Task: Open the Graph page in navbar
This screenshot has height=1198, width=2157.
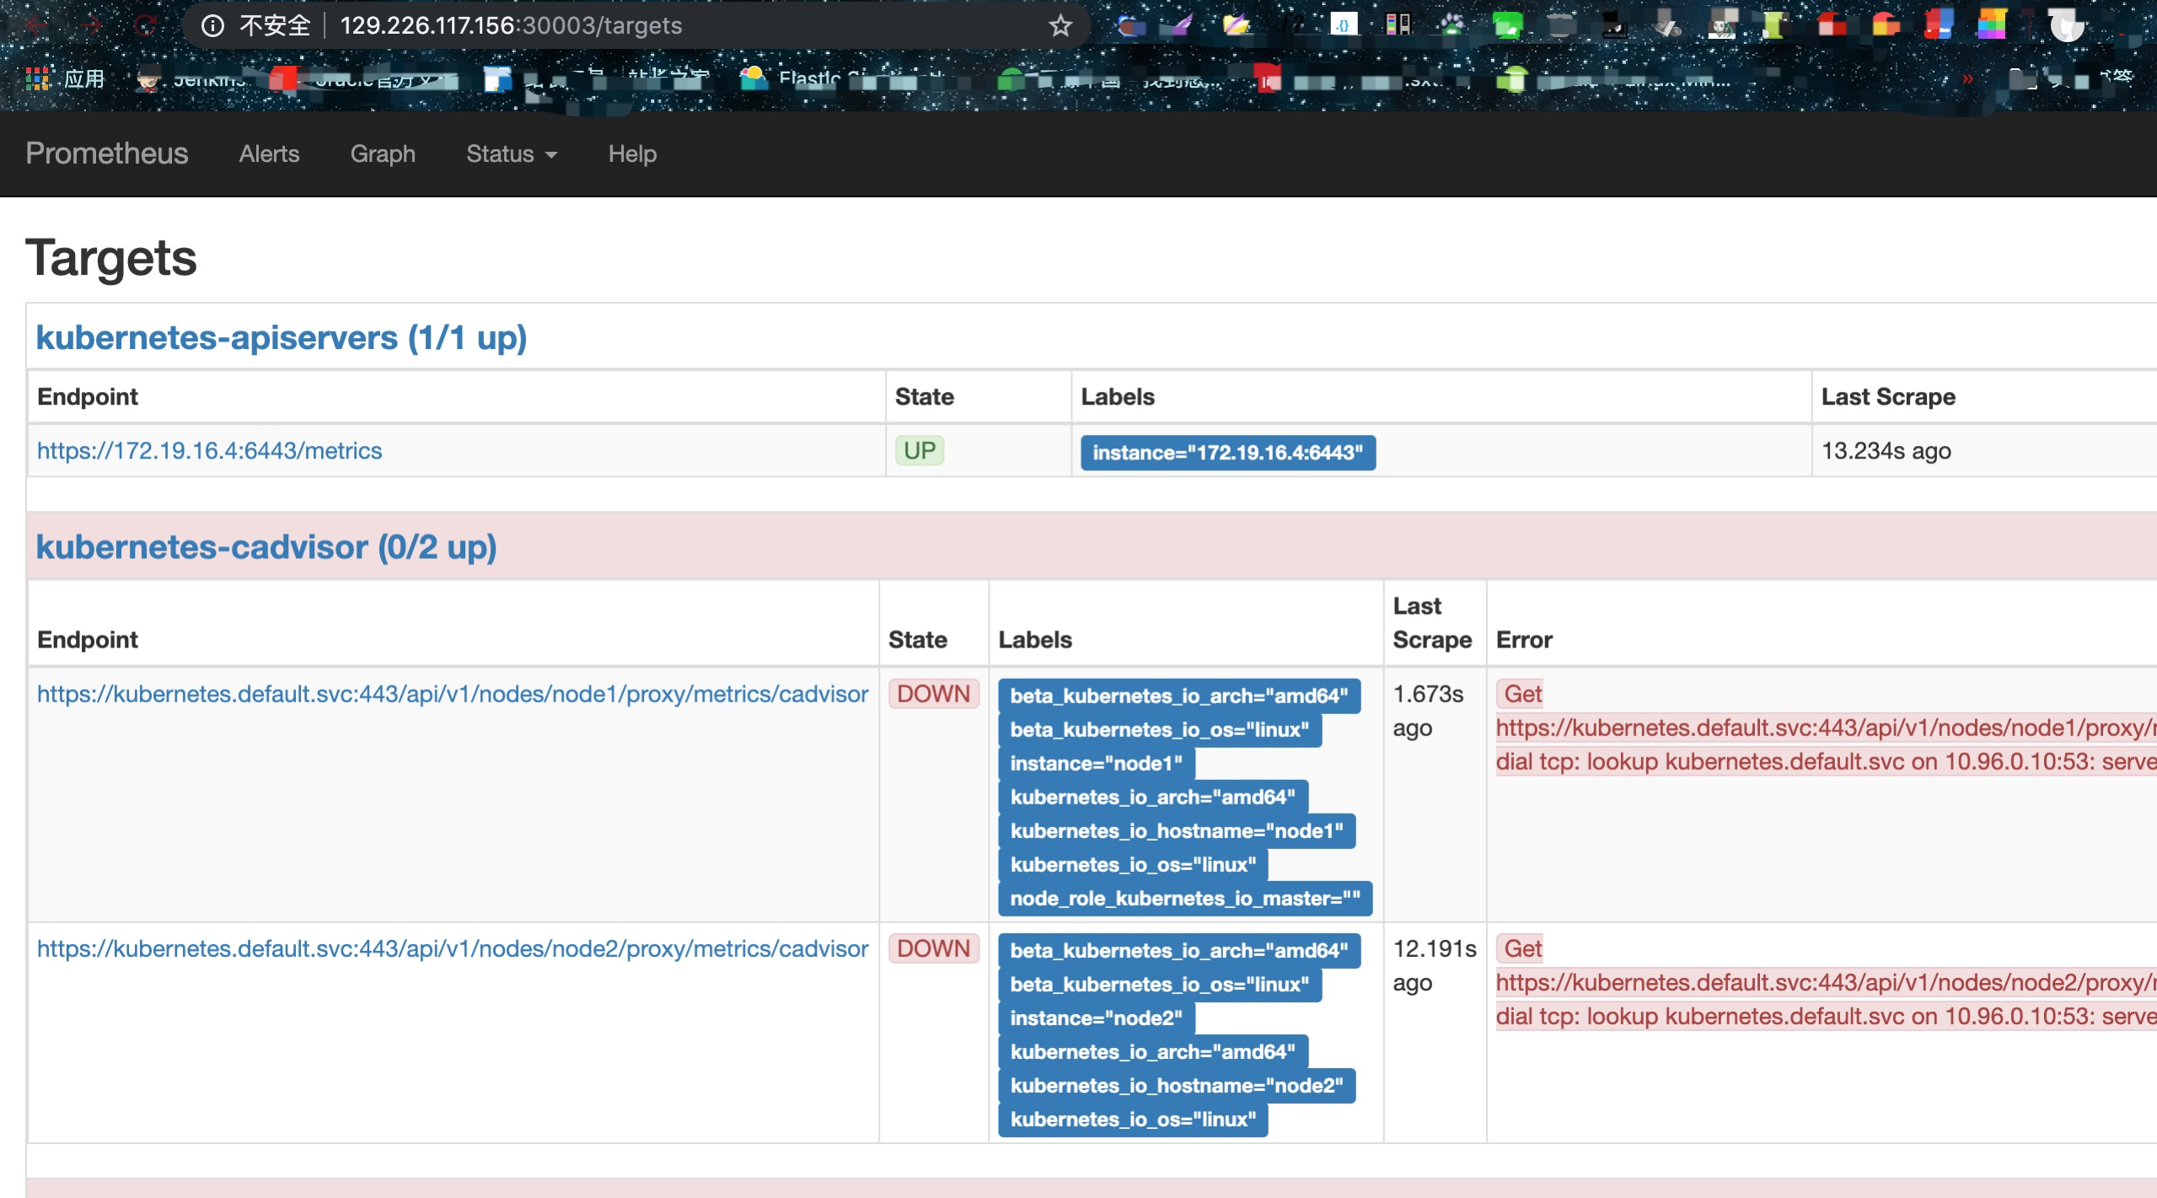Action: (383, 153)
